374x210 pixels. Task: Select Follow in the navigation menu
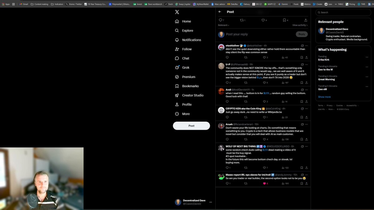click(x=183, y=49)
